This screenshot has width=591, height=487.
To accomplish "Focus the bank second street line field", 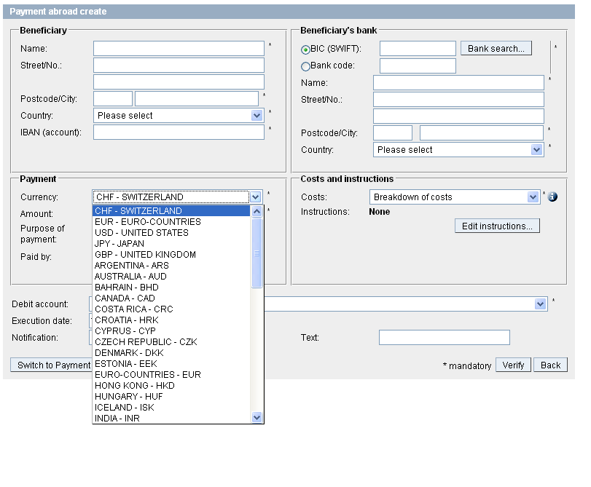I will coord(458,116).
